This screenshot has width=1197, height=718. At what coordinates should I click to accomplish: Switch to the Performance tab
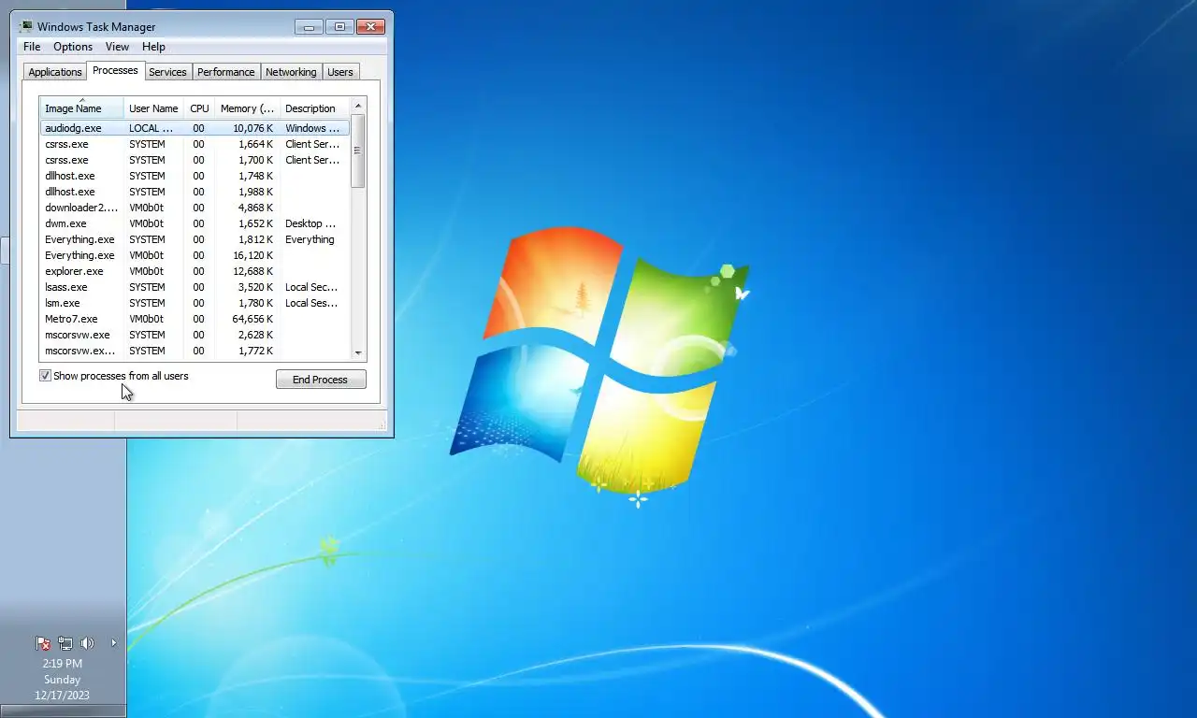[225, 72]
